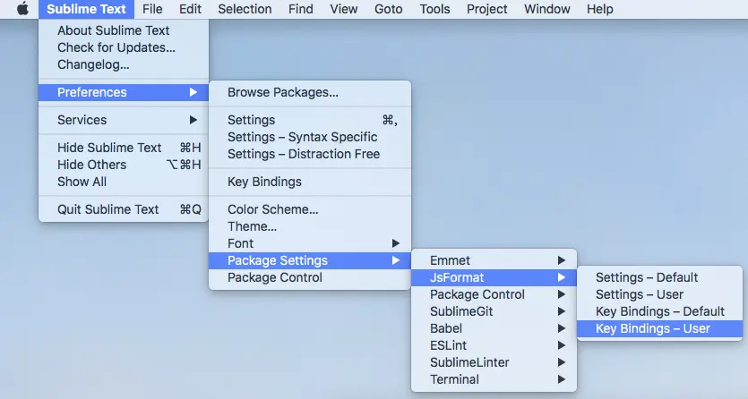Click Check for Updates…
This screenshot has height=399, width=748.
coord(116,47)
